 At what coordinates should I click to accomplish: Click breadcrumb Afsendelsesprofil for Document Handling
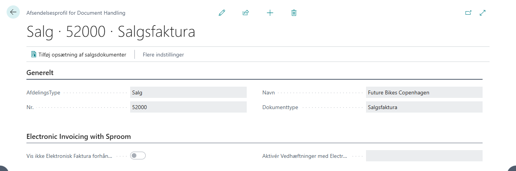tap(76, 13)
